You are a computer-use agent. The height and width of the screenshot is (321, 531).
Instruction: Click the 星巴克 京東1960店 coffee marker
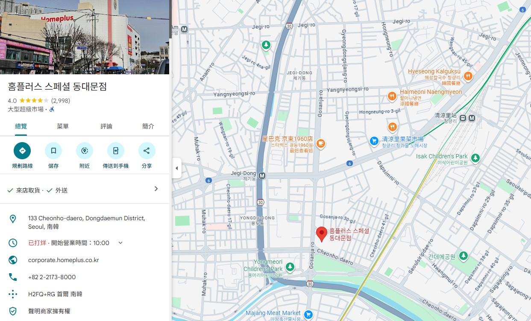(x=320, y=144)
